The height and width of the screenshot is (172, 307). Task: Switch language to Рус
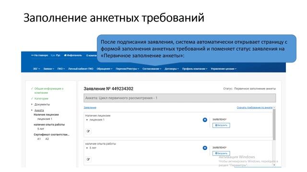[x=58, y=55]
